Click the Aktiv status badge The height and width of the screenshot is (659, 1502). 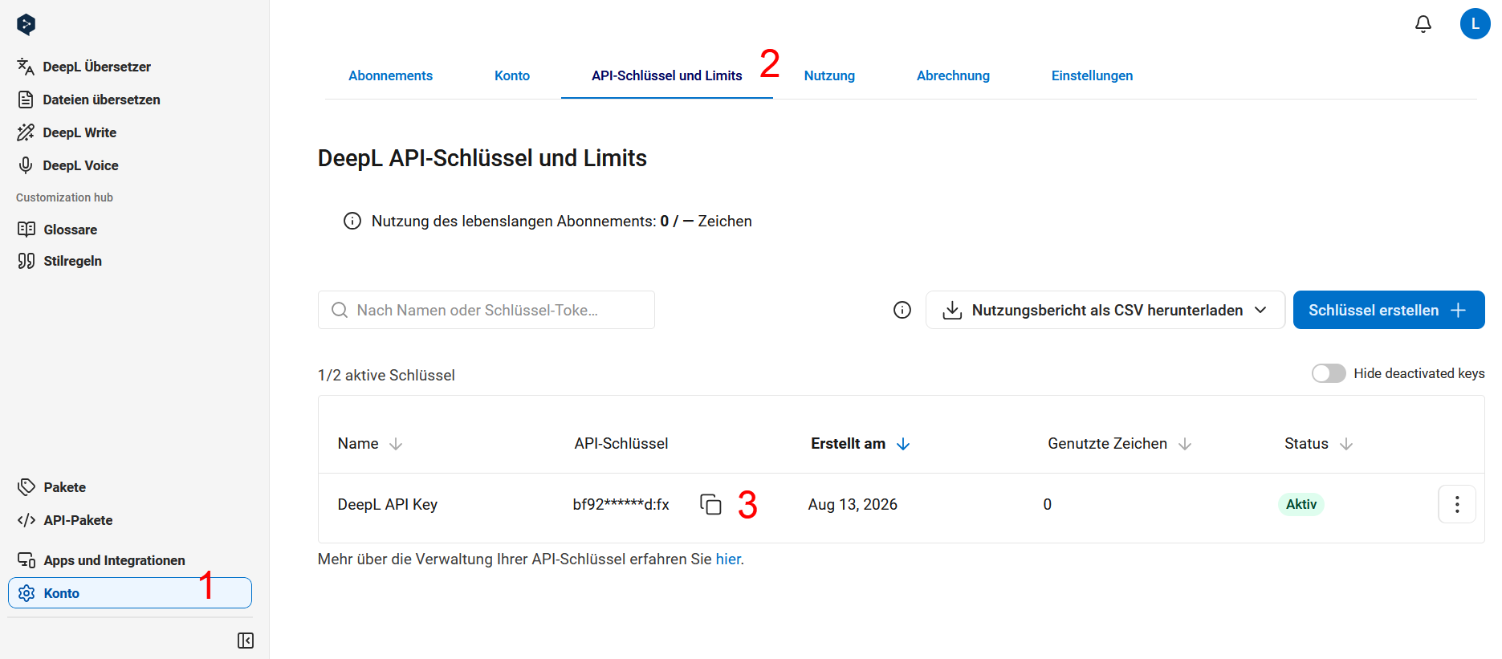tap(1301, 504)
